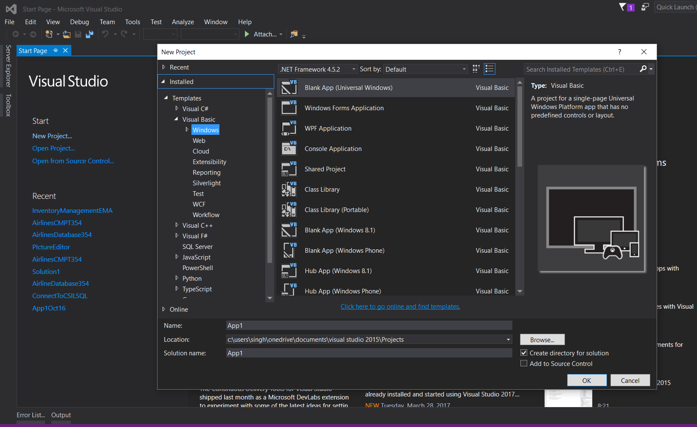Check Add to Source Control

pyautogui.click(x=524, y=363)
